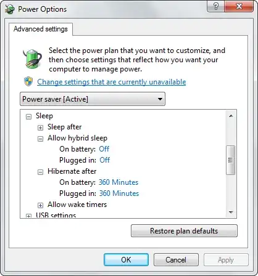Click scrollbar down arrow in settings list

click(x=231, y=212)
